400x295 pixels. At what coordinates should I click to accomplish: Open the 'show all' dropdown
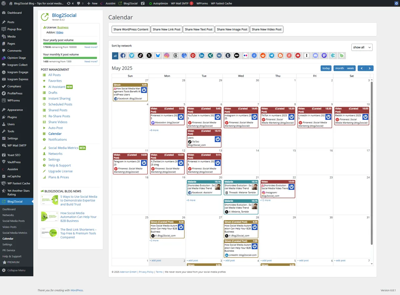[362, 47]
